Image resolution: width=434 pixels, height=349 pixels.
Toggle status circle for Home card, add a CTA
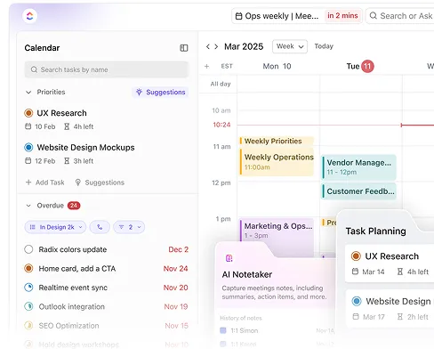(28, 268)
